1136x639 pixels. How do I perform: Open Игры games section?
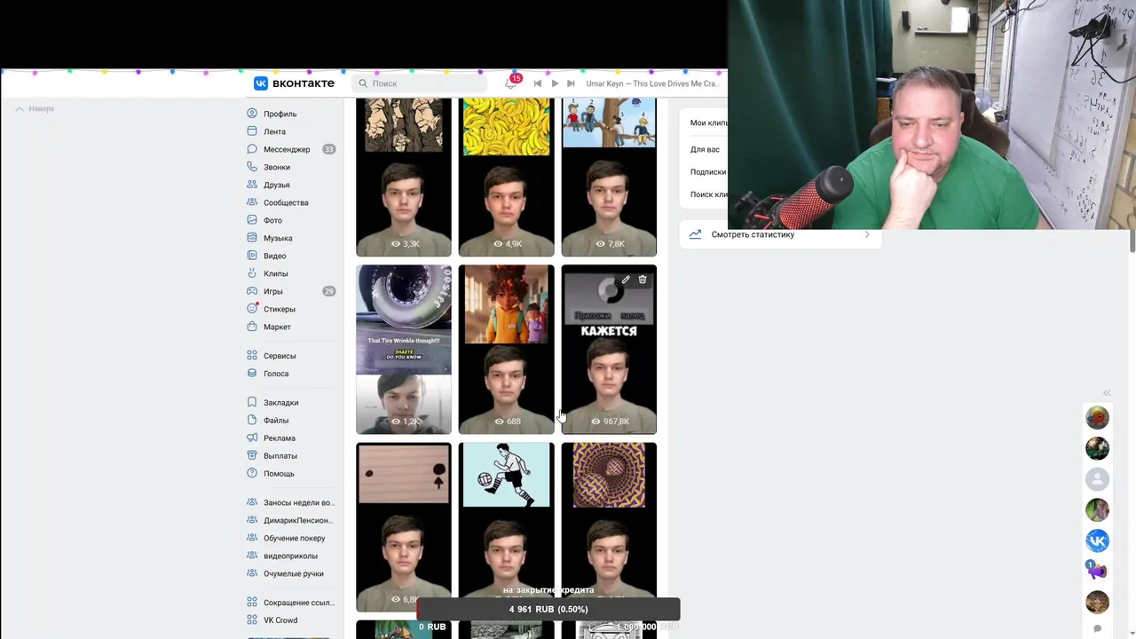(x=273, y=291)
